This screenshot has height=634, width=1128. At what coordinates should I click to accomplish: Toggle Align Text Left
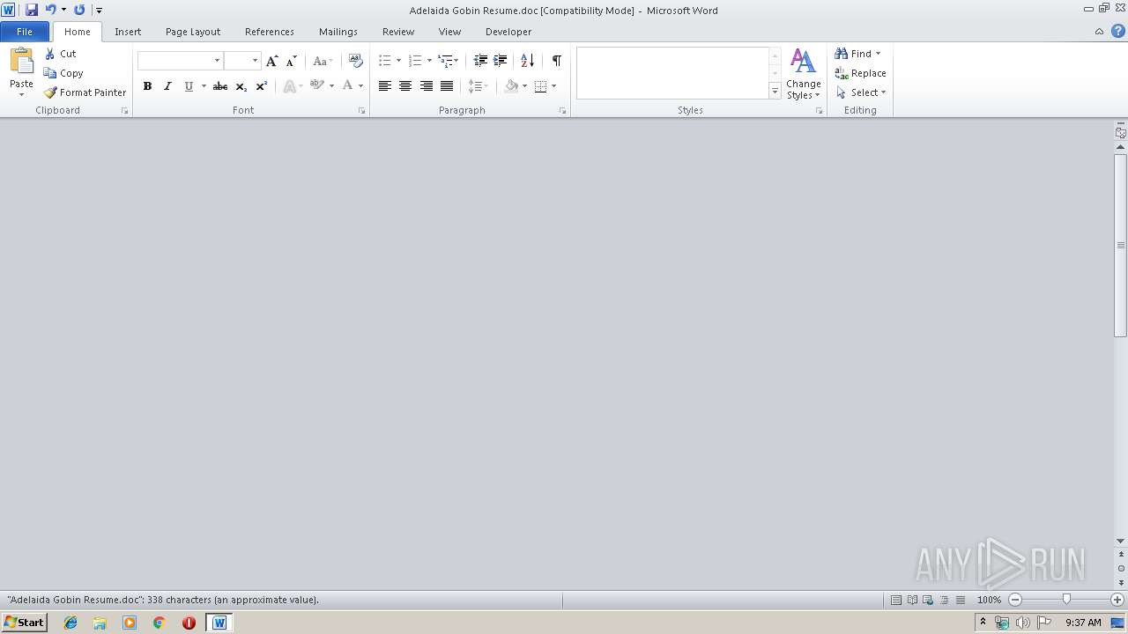pyautogui.click(x=385, y=86)
